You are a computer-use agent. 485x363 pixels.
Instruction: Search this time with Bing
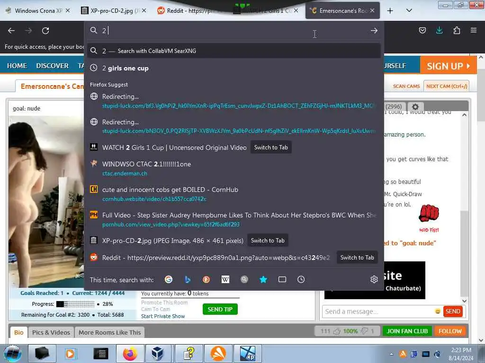pyautogui.click(x=188, y=280)
